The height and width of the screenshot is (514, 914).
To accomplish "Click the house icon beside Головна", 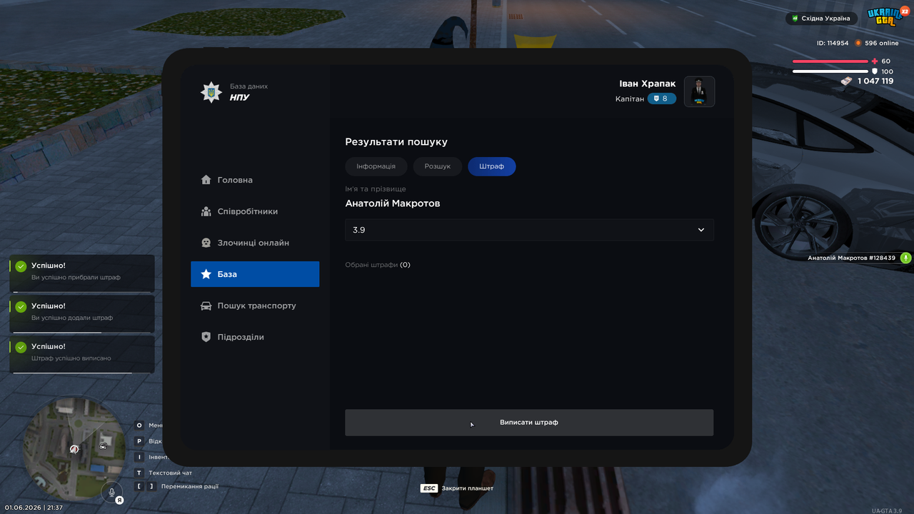I will (x=206, y=180).
